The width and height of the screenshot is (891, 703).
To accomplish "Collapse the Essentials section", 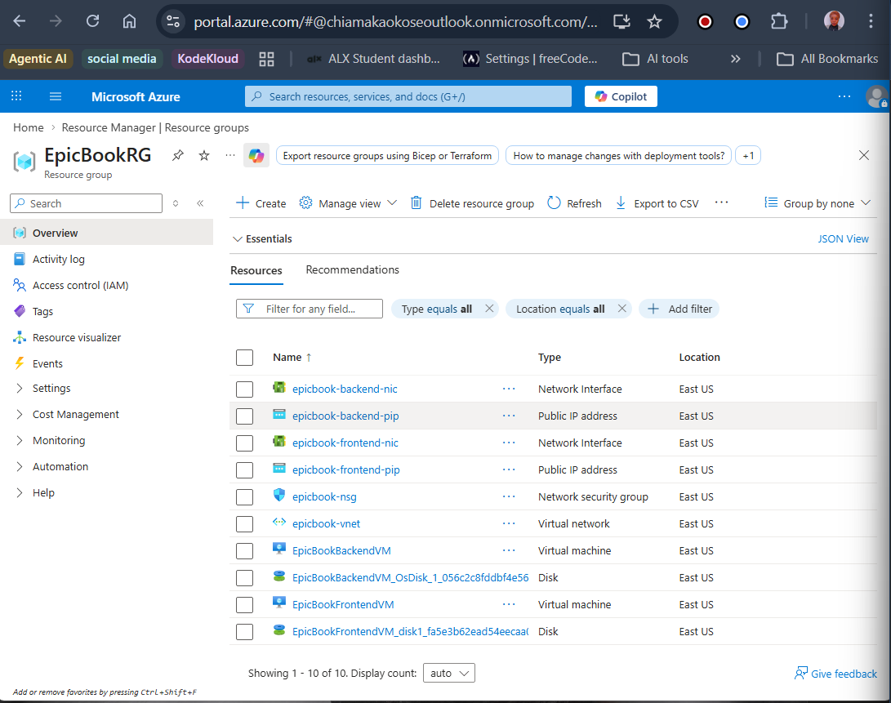I will coord(262,238).
